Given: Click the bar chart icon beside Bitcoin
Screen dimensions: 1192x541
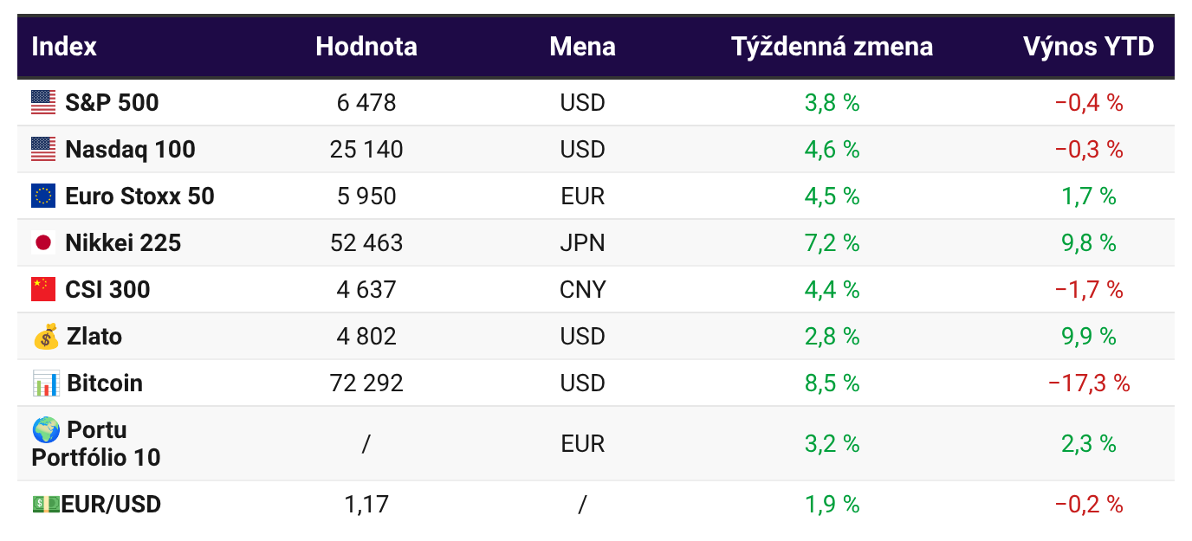Looking at the screenshot, I should 46,383.
